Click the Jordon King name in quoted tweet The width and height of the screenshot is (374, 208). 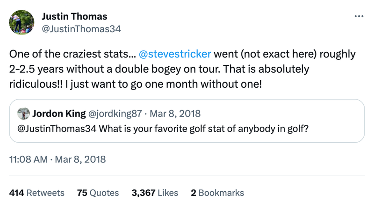tap(58, 113)
